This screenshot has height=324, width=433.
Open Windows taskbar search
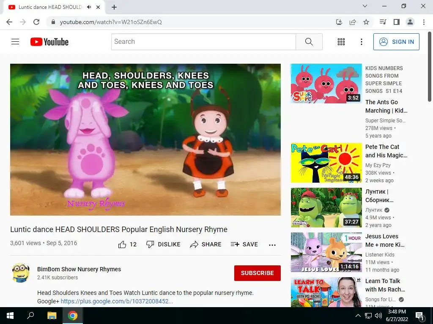(x=30, y=316)
